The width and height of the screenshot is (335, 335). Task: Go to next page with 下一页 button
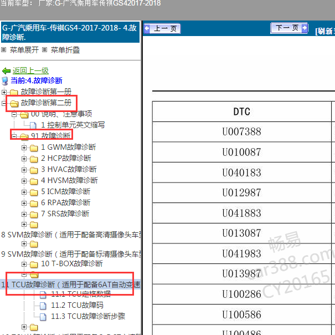pyautogui.click(x=289, y=28)
